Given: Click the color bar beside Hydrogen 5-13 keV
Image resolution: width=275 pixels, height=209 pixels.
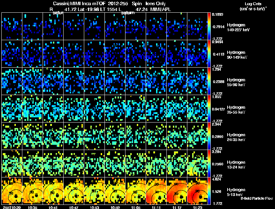Looking at the screenshot, I should coord(209,191).
